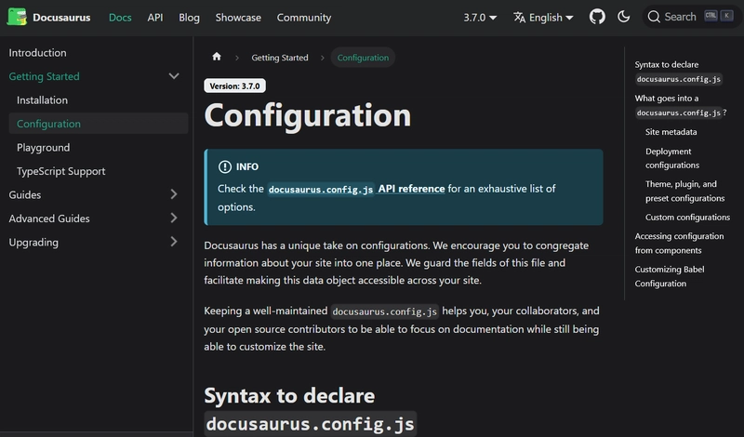This screenshot has width=744, height=437.
Task: Click the Docusaurus dinosaur logo
Action: [17, 17]
